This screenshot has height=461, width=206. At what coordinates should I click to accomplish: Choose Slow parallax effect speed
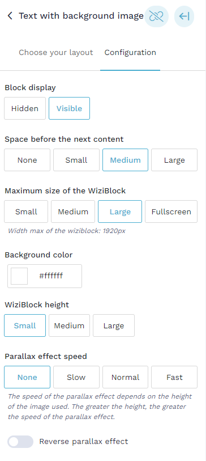[x=76, y=377]
